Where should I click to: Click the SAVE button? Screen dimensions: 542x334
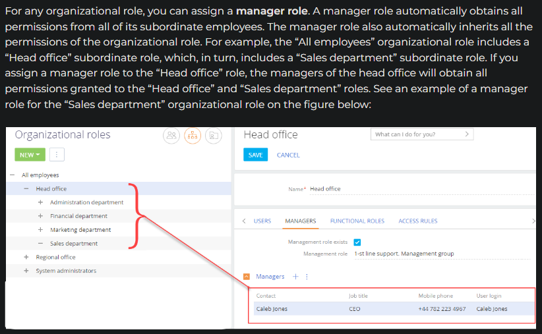coord(255,155)
